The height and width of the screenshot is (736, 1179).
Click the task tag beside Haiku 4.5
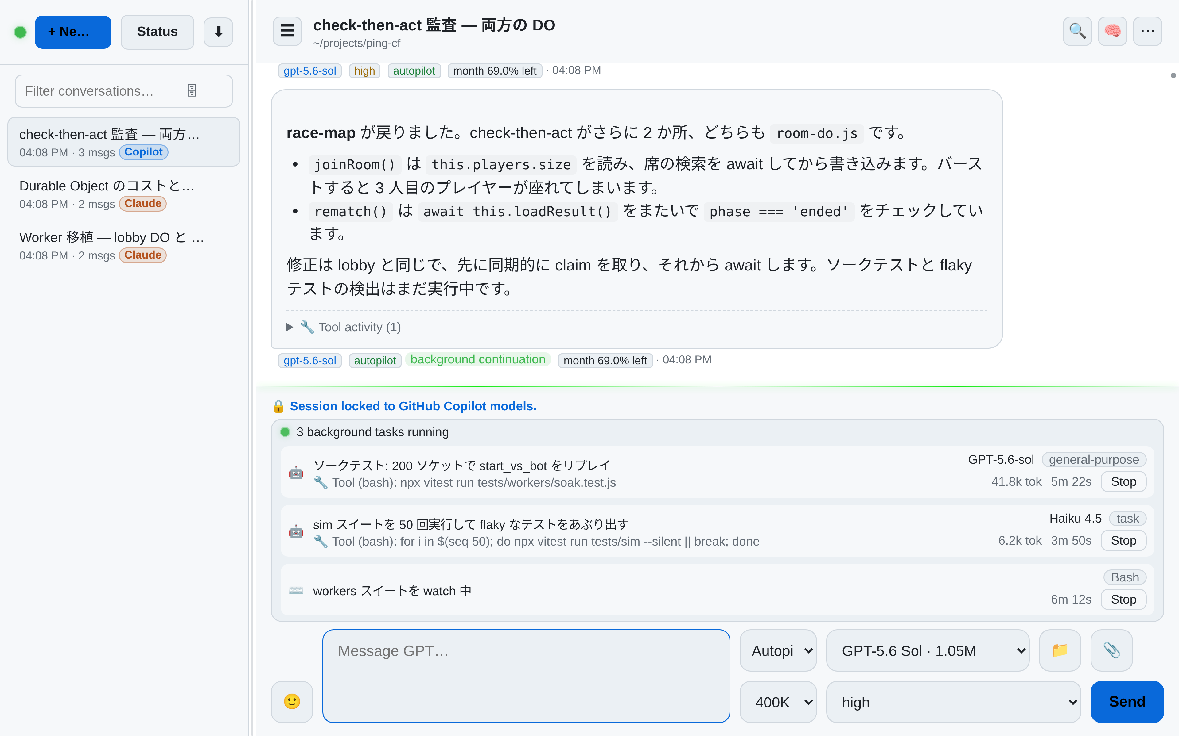point(1127,518)
